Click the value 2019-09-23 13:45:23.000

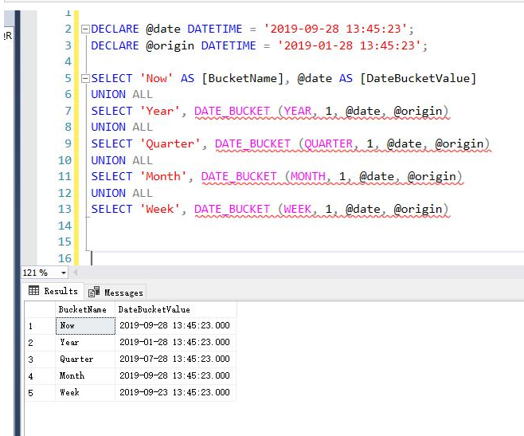click(x=174, y=392)
